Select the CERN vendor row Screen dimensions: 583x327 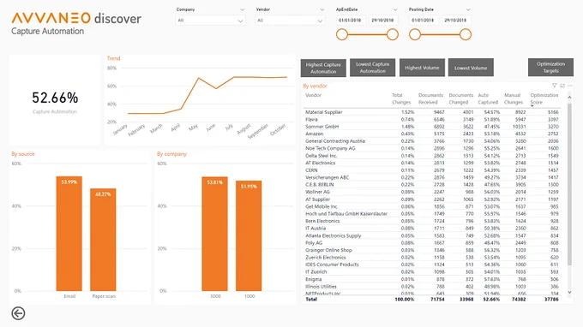432,170
